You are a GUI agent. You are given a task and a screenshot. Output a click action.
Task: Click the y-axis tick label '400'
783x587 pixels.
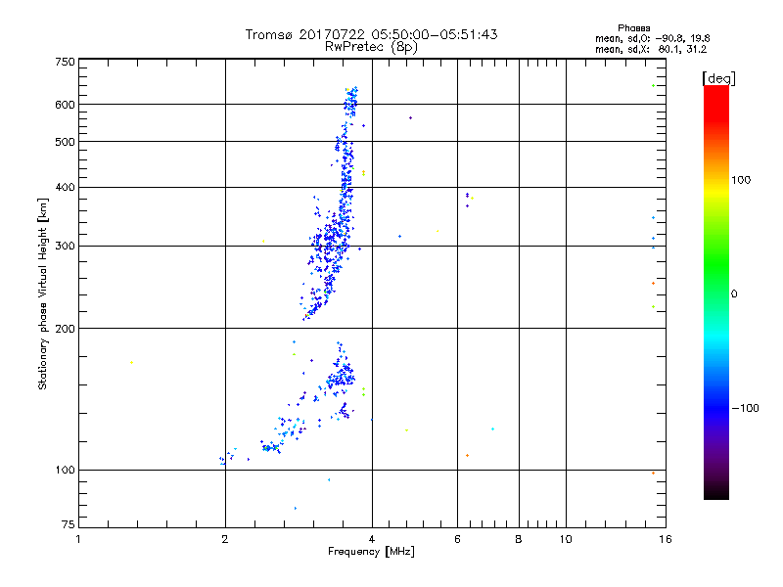(65, 188)
